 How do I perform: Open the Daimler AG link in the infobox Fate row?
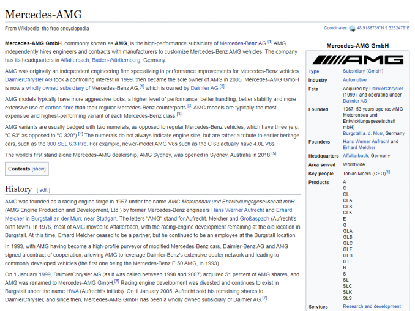point(355,101)
